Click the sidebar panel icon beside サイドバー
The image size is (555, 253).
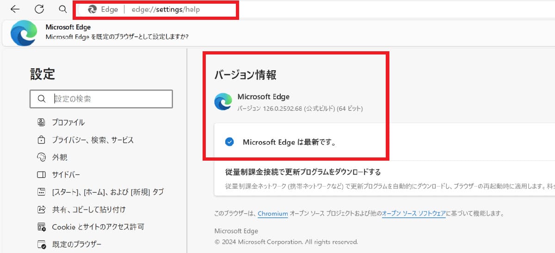[42, 175]
